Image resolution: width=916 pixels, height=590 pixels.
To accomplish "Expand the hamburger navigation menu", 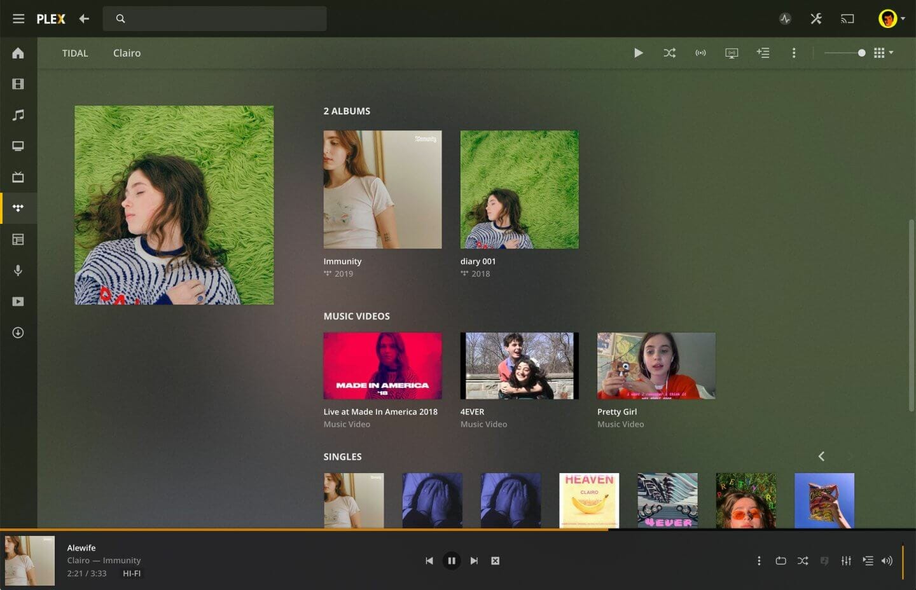I will (18, 18).
